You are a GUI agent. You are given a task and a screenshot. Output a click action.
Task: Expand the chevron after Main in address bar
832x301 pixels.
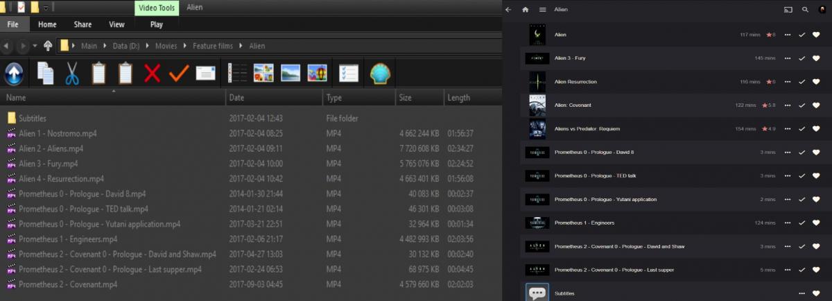[105, 46]
